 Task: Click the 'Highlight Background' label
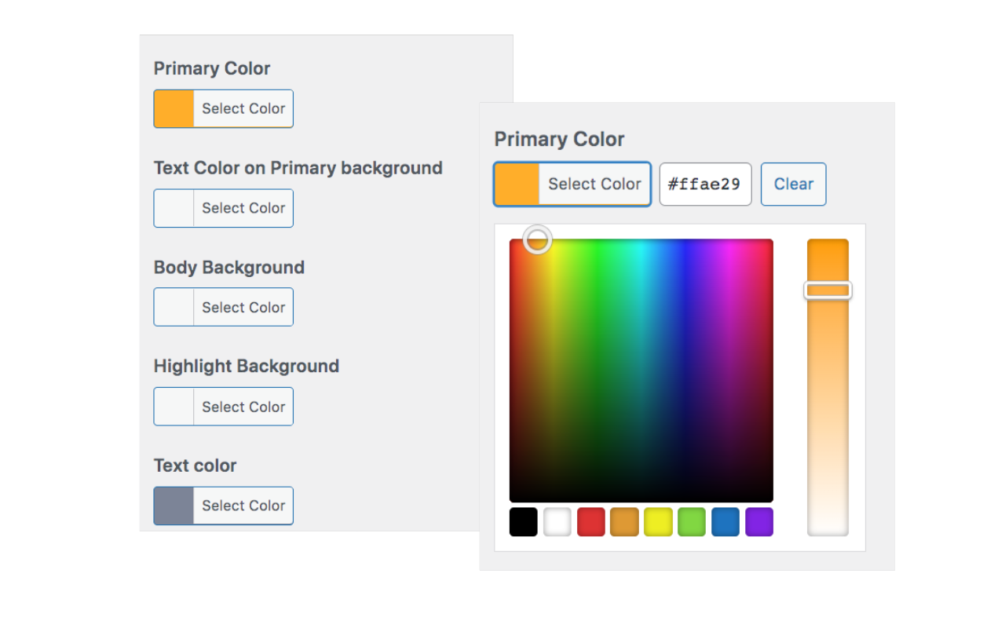coord(247,366)
